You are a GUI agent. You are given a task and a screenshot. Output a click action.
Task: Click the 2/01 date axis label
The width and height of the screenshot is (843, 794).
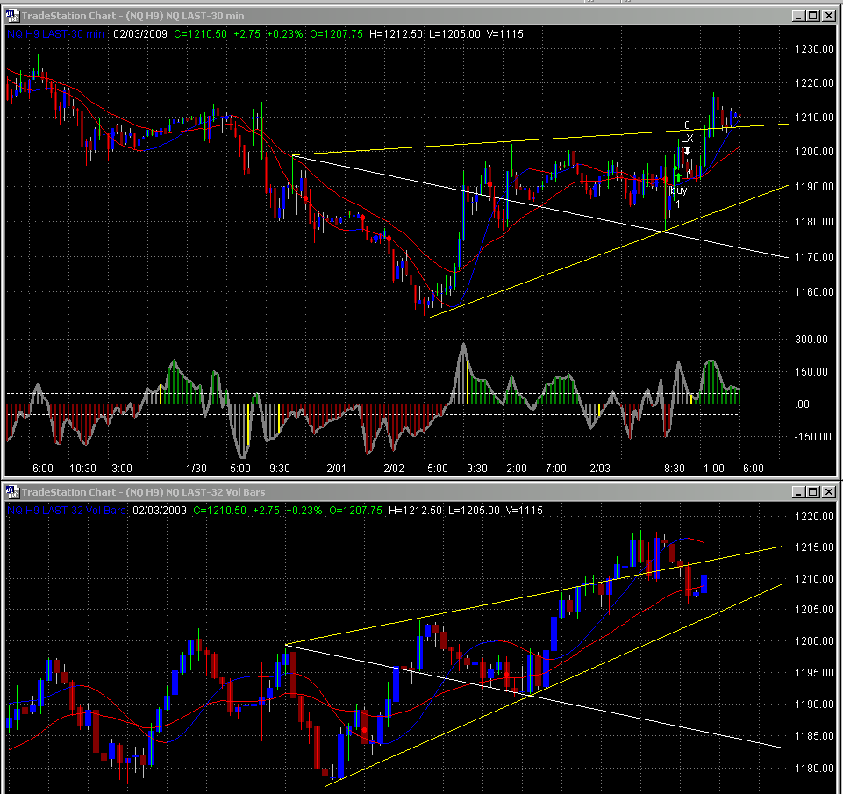click(x=337, y=469)
